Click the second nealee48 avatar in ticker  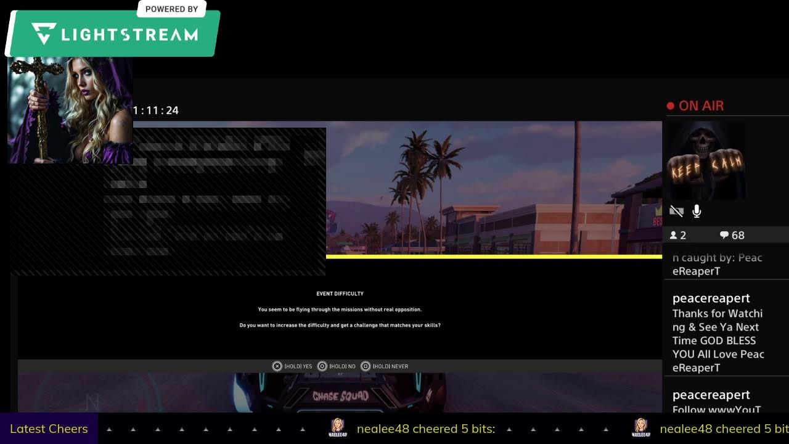pyautogui.click(x=641, y=428)
